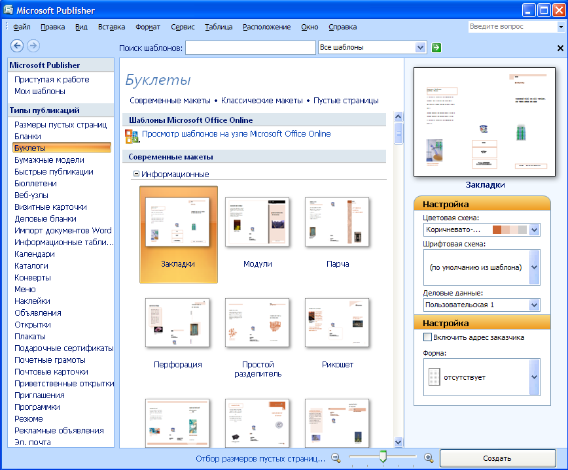Click the Microsoft Office Online icon

point(132,137)
